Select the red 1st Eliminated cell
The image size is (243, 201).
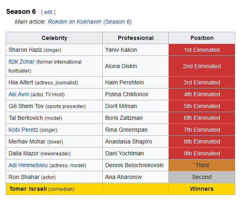(x=202, y=50)
